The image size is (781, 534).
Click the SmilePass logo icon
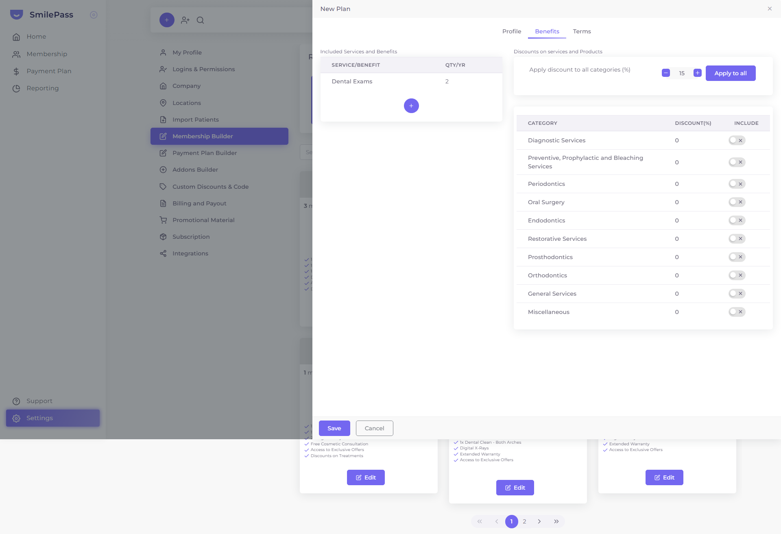[x=17, y=15]
